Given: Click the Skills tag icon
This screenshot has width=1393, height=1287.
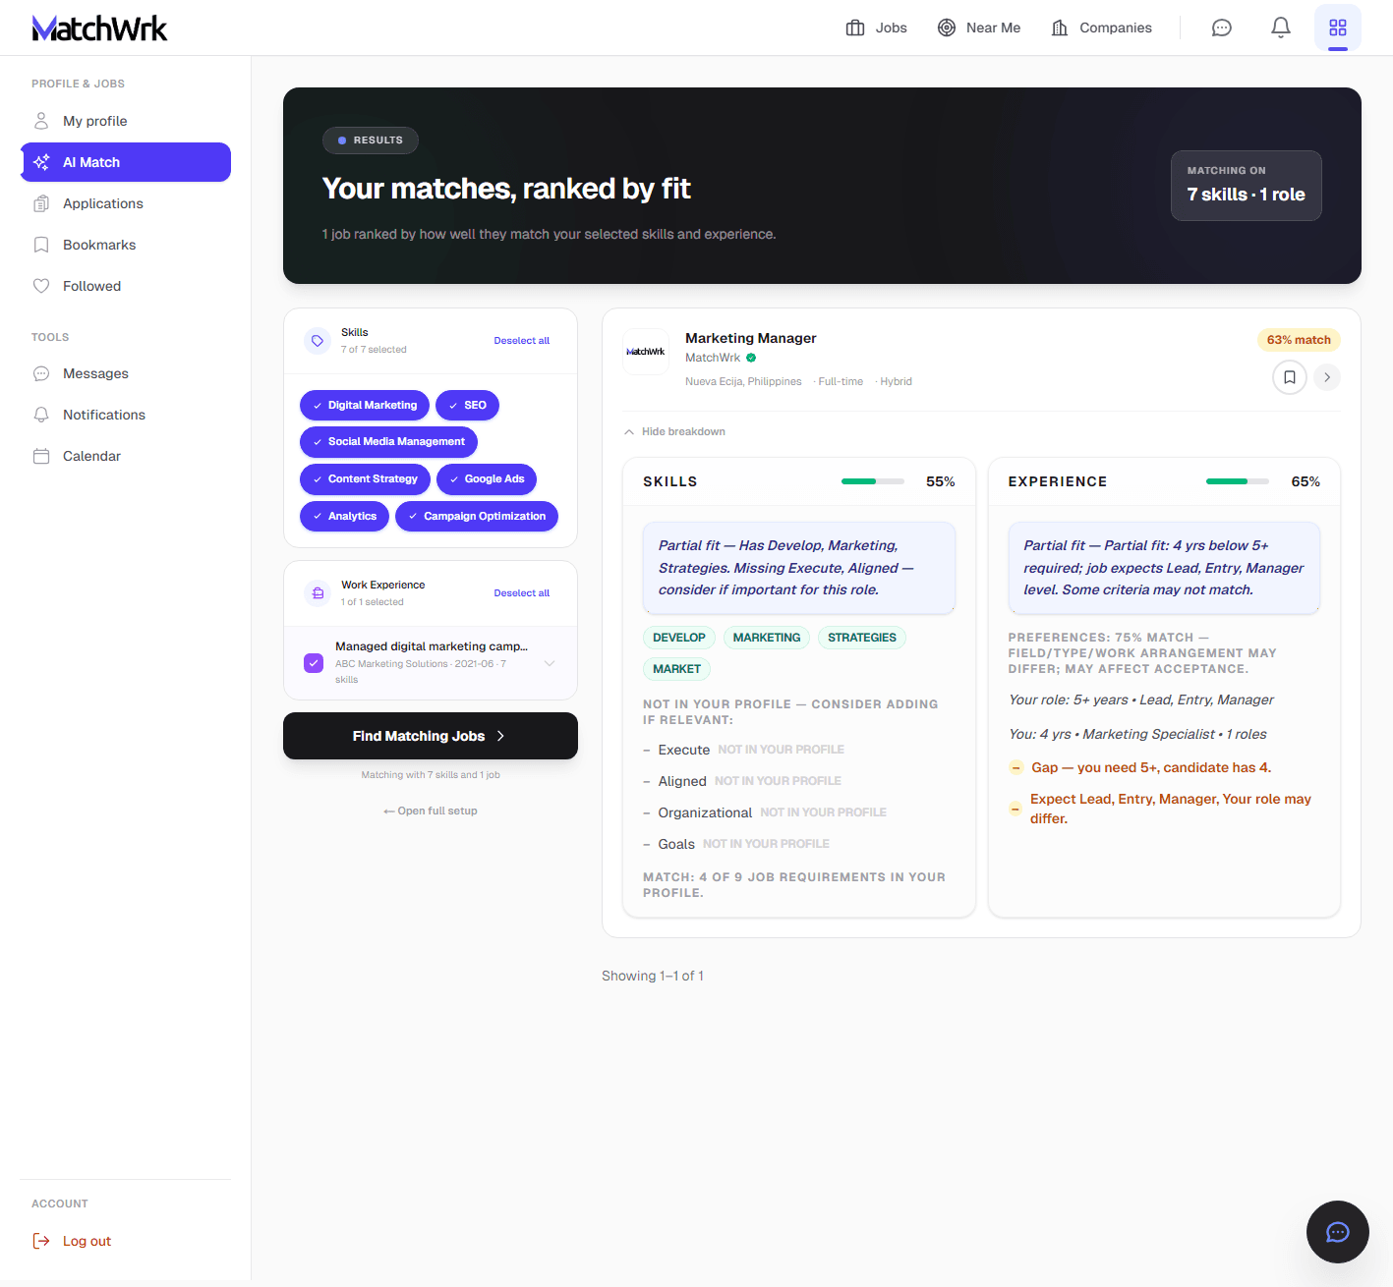Looking at the screenshot, I should pyautogui.click(x=318, y=341).
